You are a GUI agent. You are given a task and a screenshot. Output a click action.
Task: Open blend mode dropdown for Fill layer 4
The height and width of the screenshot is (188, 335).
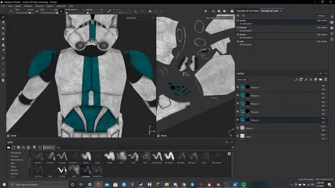(324, 102)
